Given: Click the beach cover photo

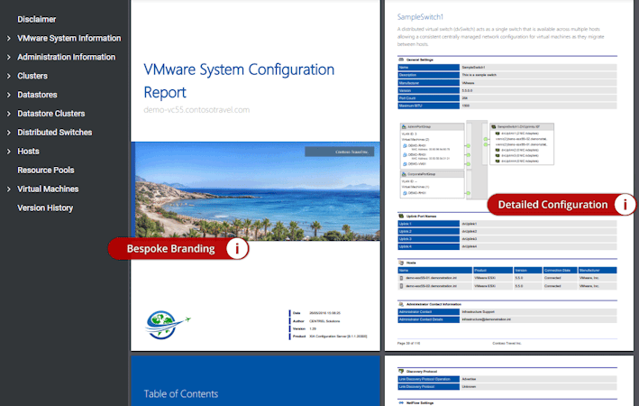Looking at the screenshot, I should pyautogui.click(x=257, y=191).
